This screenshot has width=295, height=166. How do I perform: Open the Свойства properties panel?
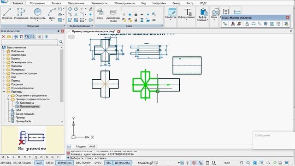pos(171,14)
